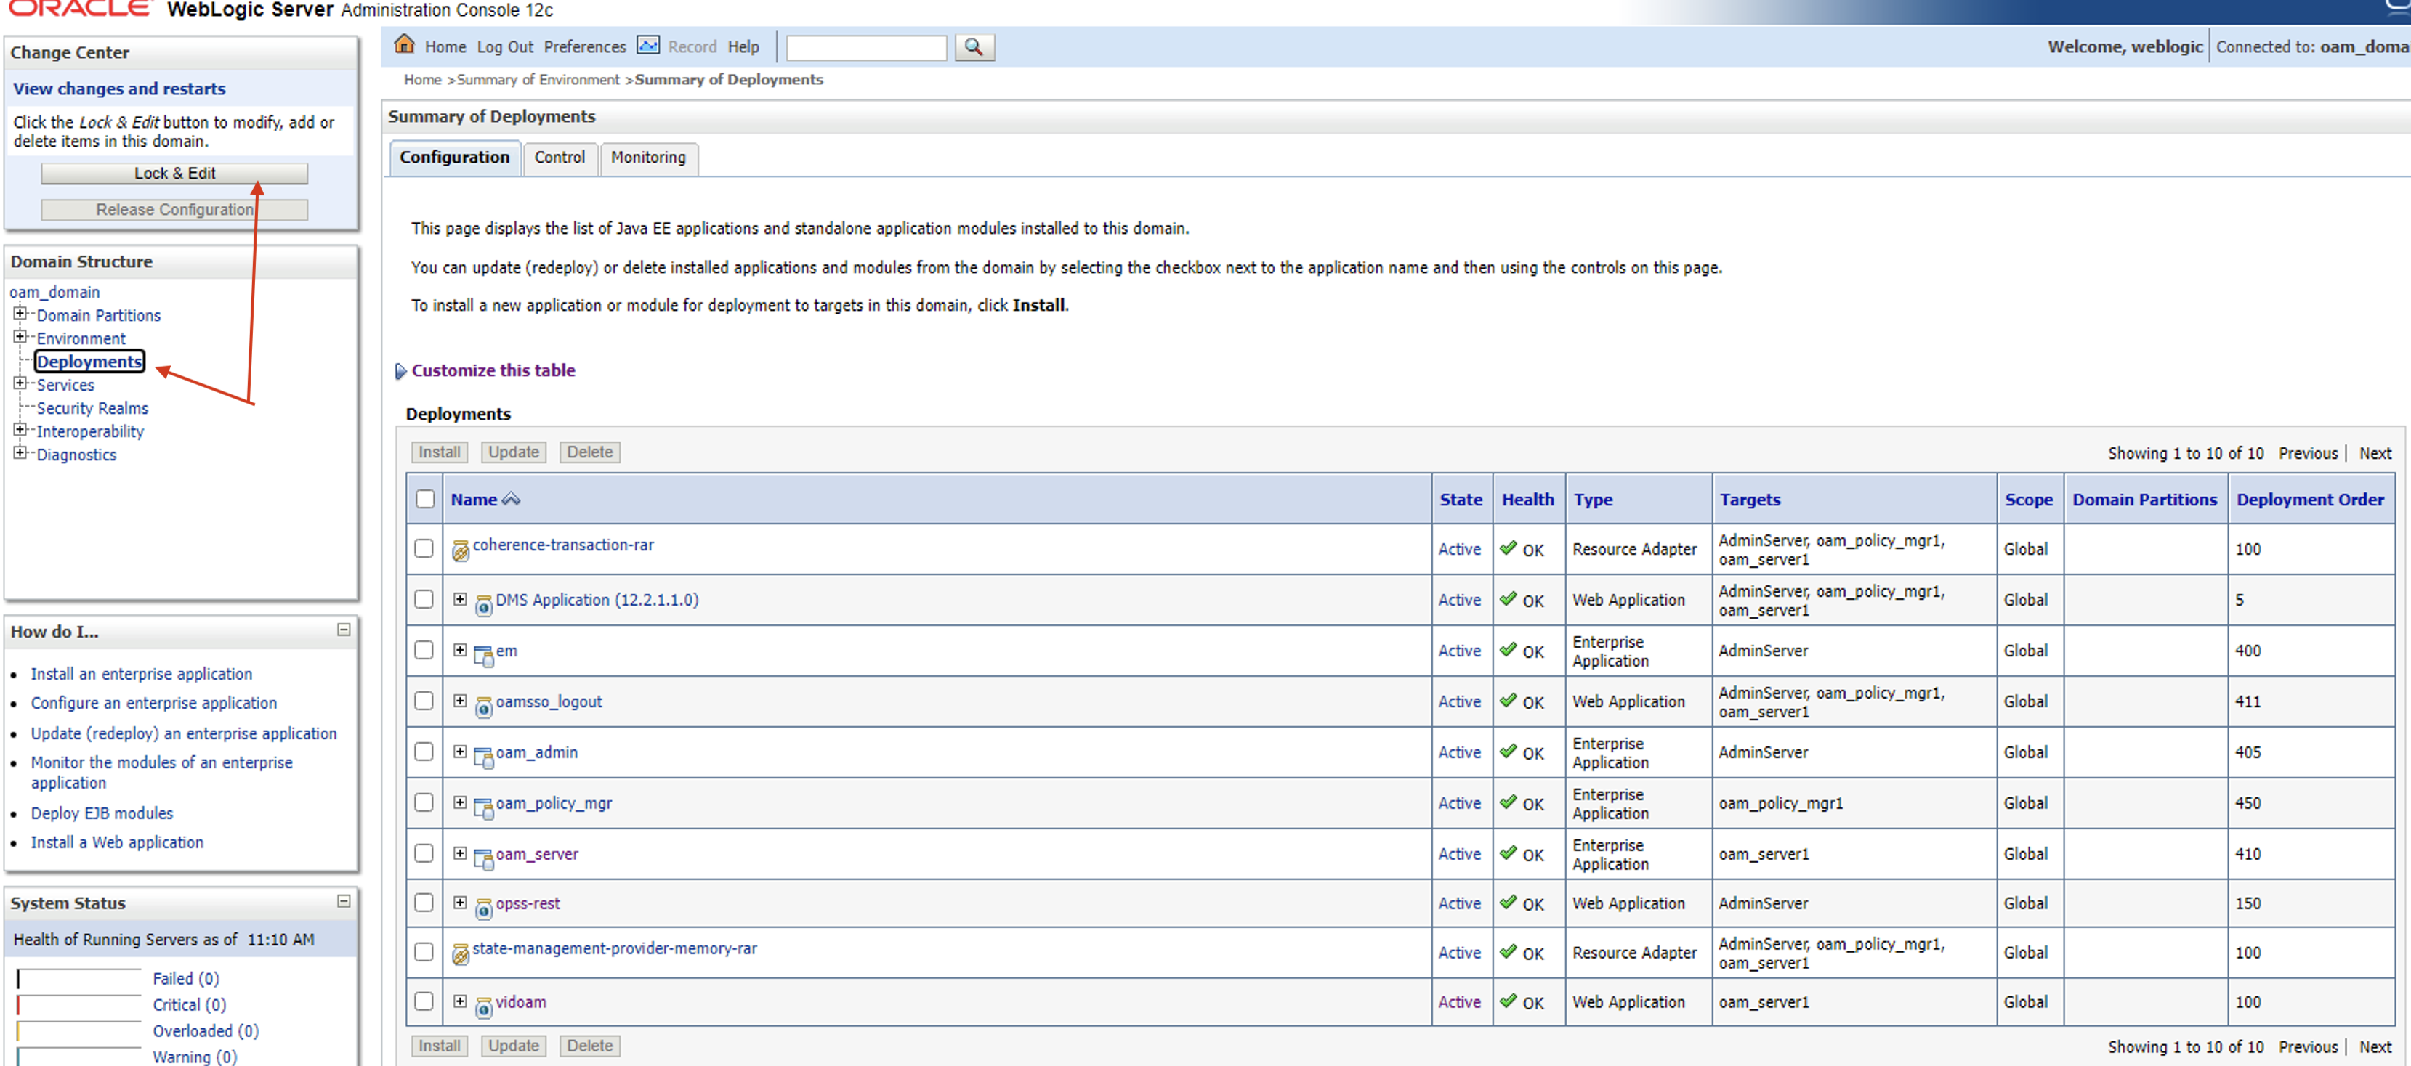Click the Home house icon in toolbar

(x=404, y=44)
